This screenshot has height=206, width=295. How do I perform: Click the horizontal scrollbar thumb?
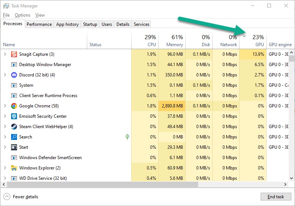coord(102,185)
